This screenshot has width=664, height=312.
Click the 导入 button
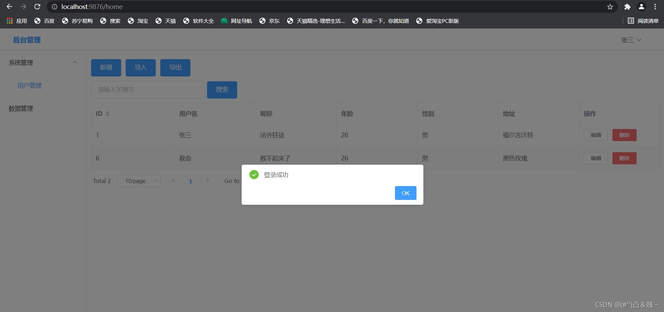[x=141, y=67]
